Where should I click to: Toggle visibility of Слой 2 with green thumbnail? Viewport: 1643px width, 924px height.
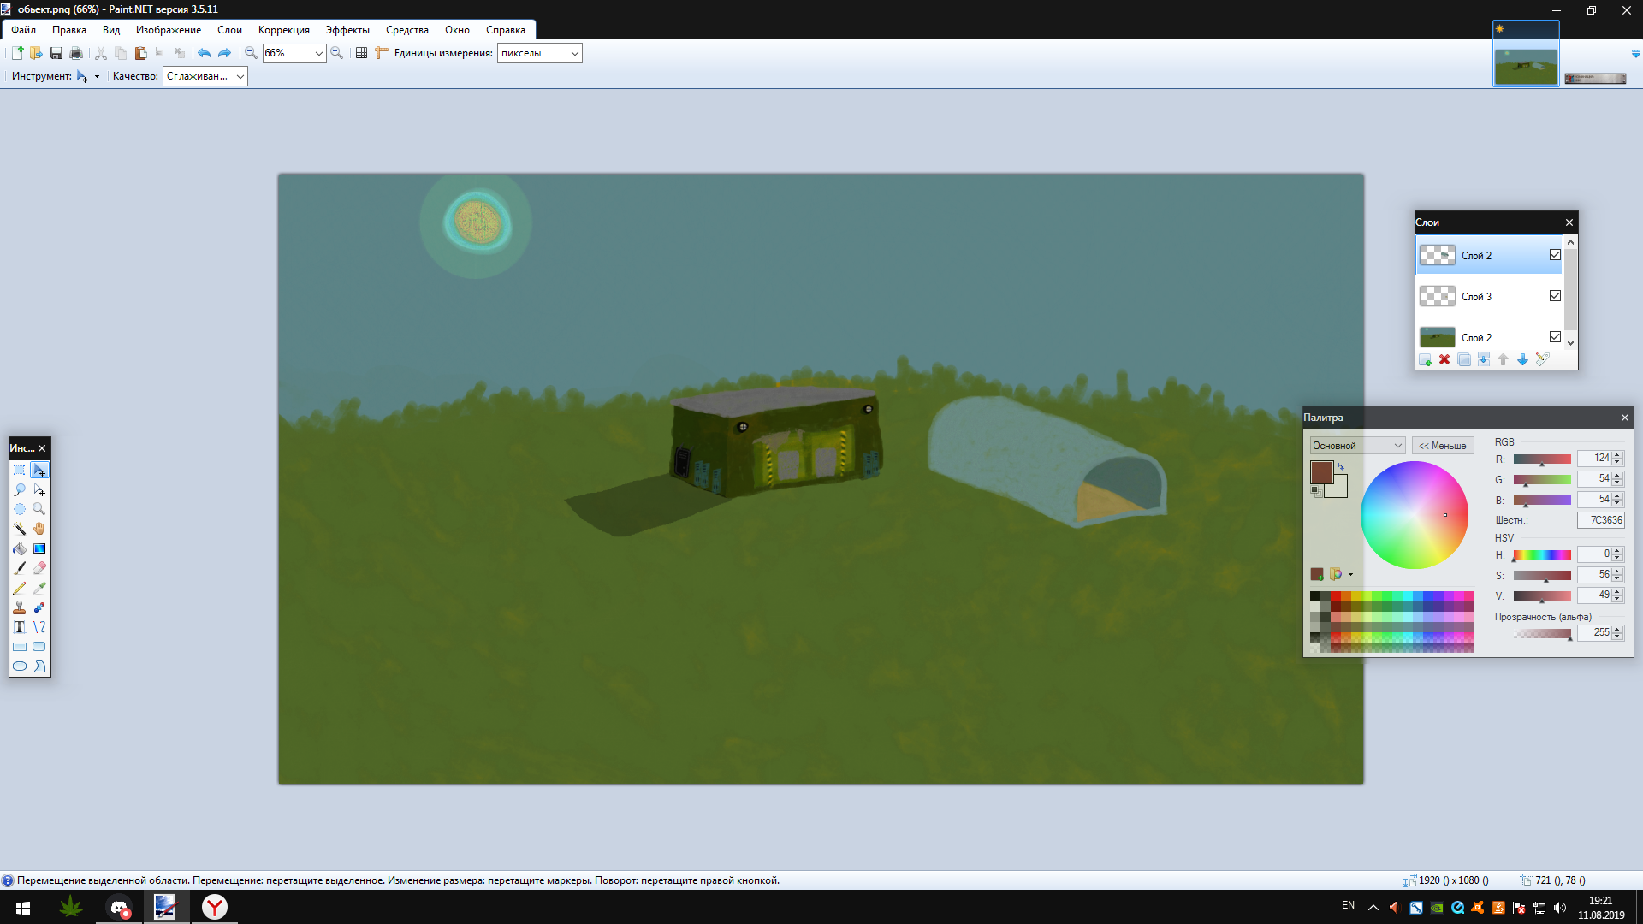tap(1555, 337)
